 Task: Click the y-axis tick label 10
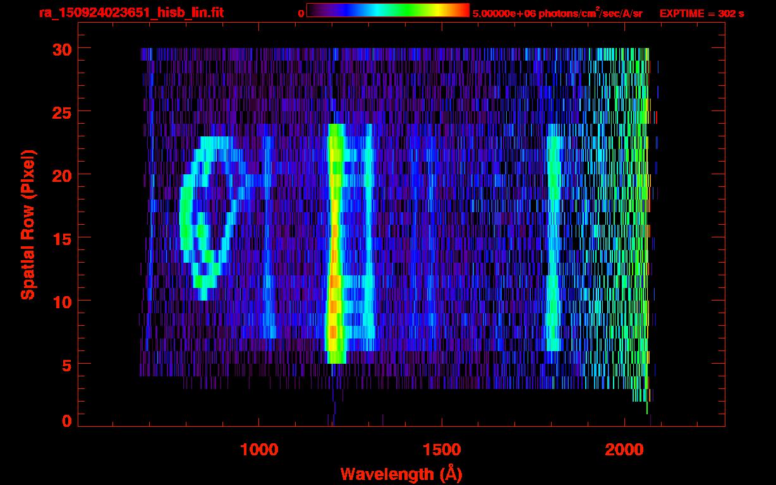click(x=62, y=301)
